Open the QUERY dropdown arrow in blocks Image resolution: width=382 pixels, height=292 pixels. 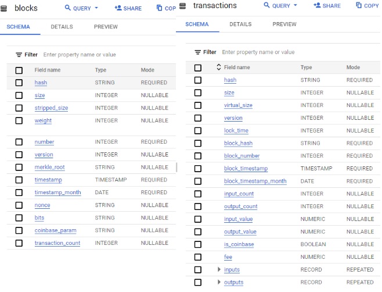(96, 8)
